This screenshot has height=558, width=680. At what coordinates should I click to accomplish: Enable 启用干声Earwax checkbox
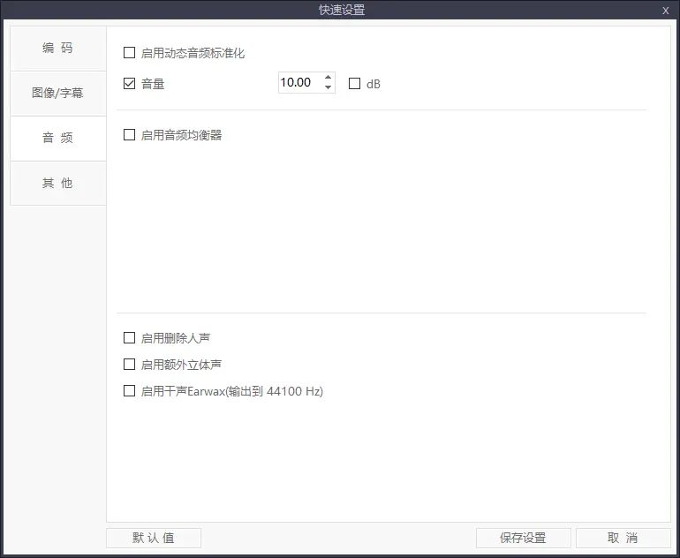[x=130, y=390]
